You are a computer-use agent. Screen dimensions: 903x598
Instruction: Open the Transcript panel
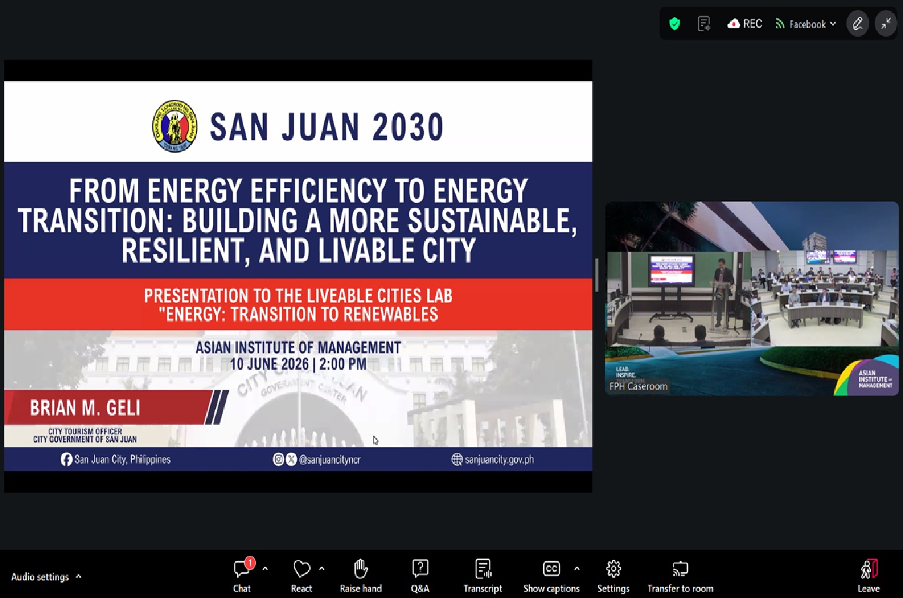click(x=483, y=576)
